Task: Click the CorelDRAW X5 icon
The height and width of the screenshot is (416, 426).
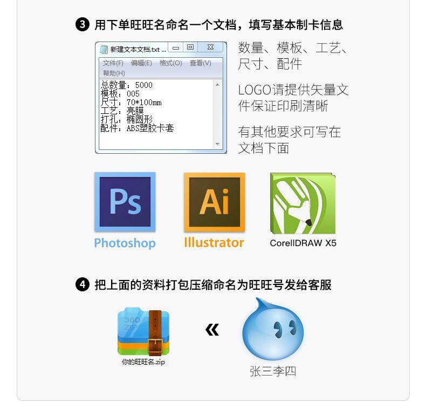Action: pos(303,203)
